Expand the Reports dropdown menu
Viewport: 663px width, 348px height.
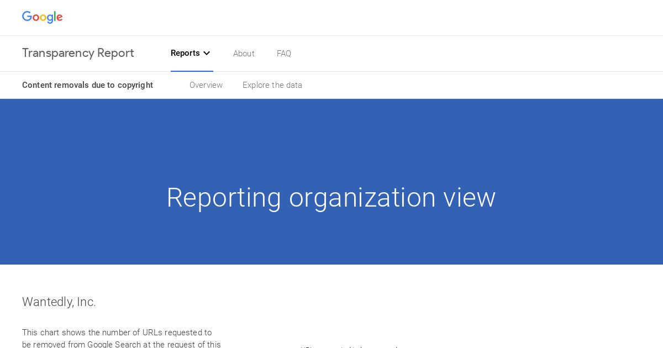[x=191, y=53]
